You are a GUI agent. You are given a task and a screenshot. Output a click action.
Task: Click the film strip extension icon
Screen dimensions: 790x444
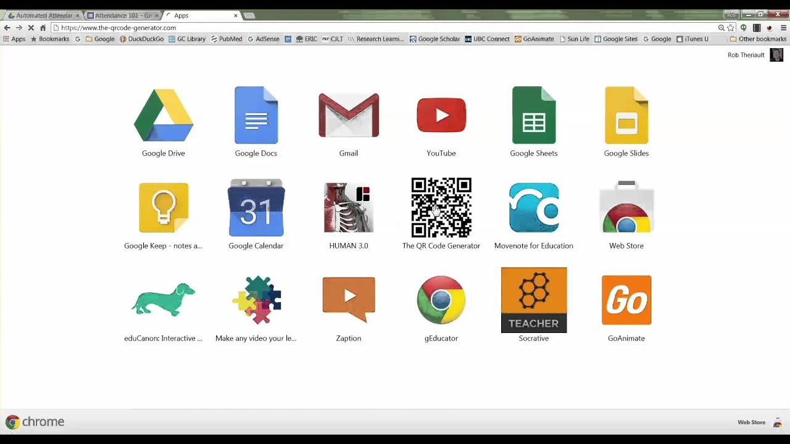pos(757,28)
